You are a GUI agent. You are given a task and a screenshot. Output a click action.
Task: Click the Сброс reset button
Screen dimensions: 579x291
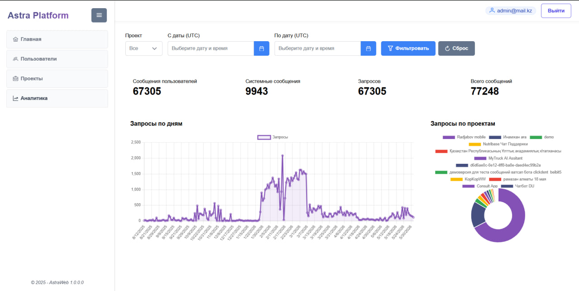(x=456, y=48)
